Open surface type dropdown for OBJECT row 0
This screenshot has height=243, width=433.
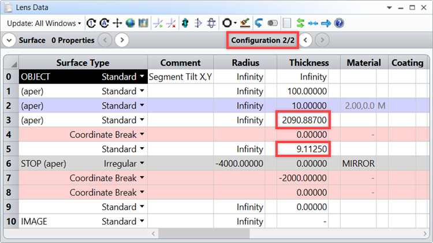point(142,76)
